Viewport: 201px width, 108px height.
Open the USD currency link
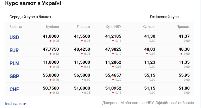point(14,37)
